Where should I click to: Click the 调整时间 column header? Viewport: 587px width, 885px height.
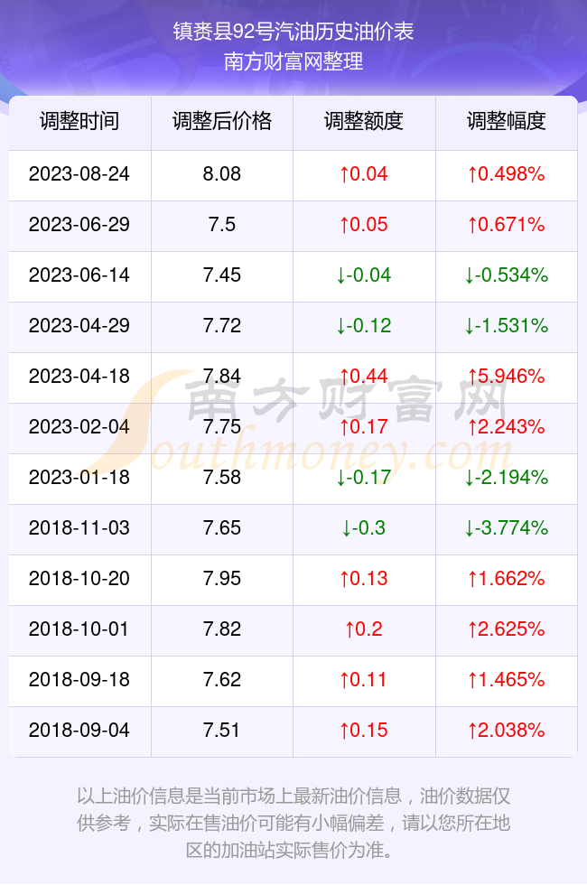79,121
